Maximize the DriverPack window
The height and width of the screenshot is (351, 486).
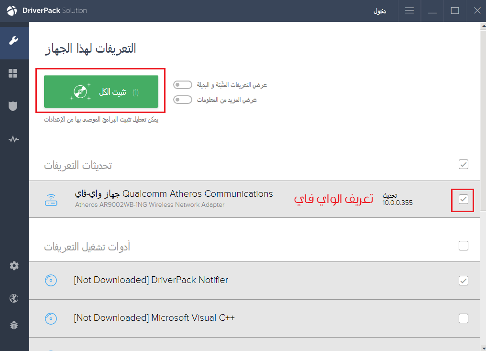[x=455, y=11]
